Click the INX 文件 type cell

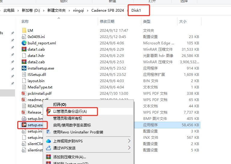(151, 138)
